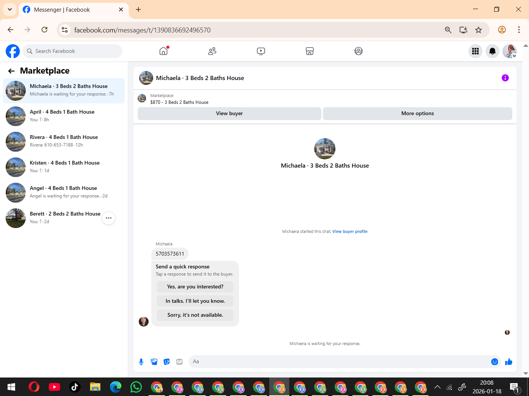Click the browser back arrow
529x396 pixels.
pyautogui.click(x=11, y=30)
